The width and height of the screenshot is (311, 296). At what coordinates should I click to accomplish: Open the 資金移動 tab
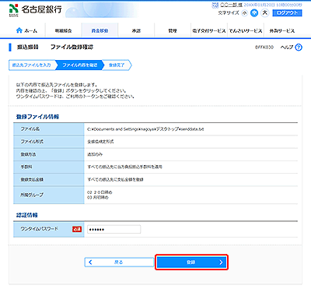[100, 30]
